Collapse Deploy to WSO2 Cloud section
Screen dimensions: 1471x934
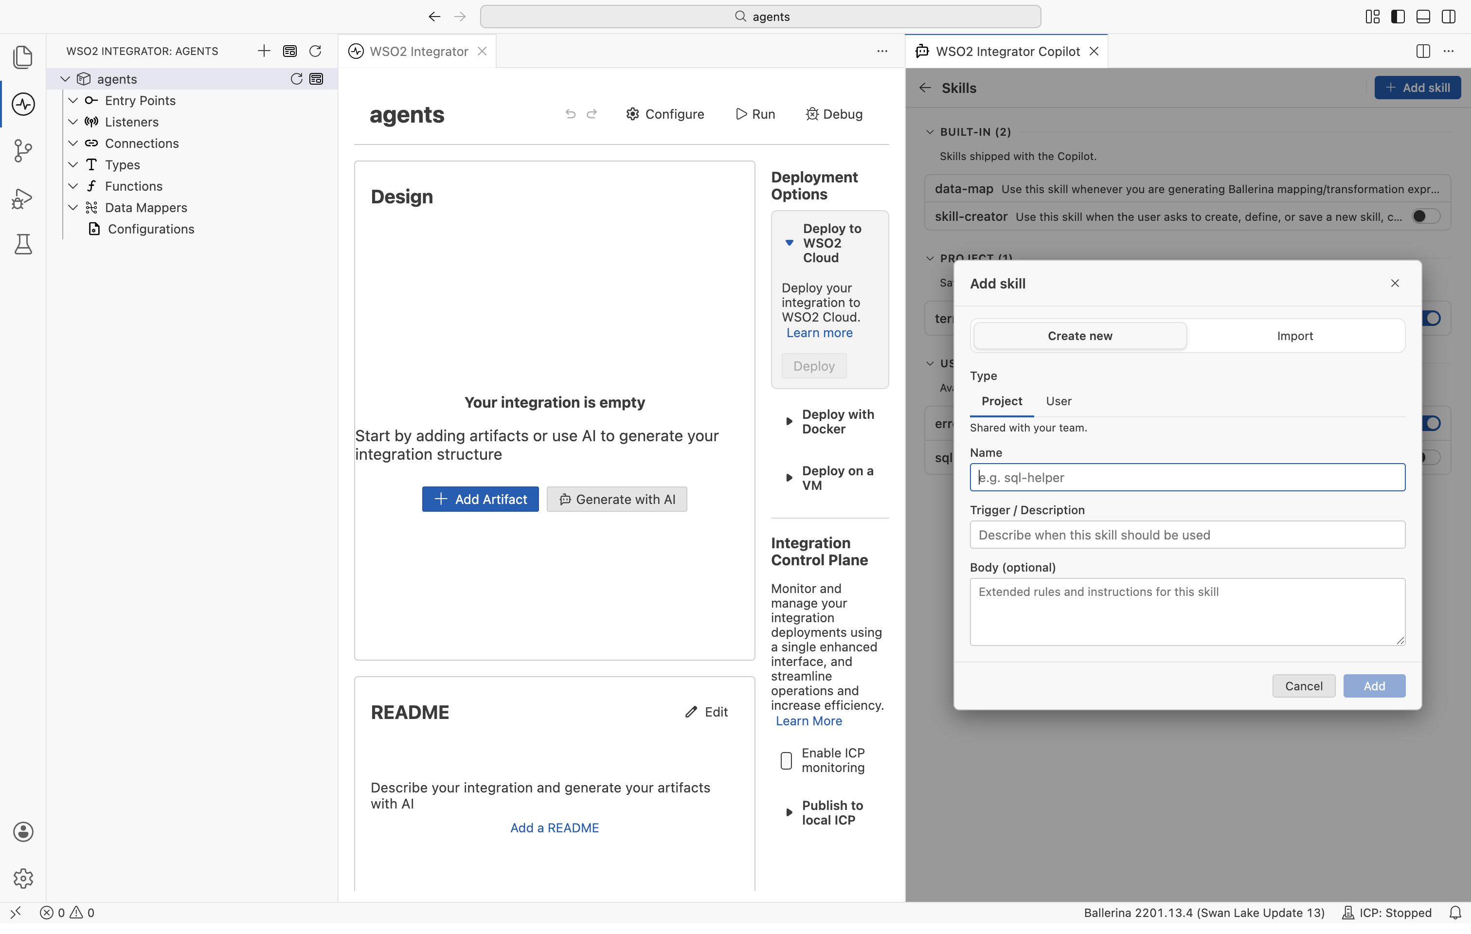(x=789, y=243)
